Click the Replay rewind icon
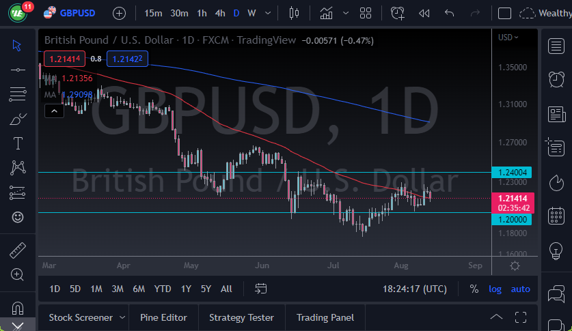 pos(424,13)
